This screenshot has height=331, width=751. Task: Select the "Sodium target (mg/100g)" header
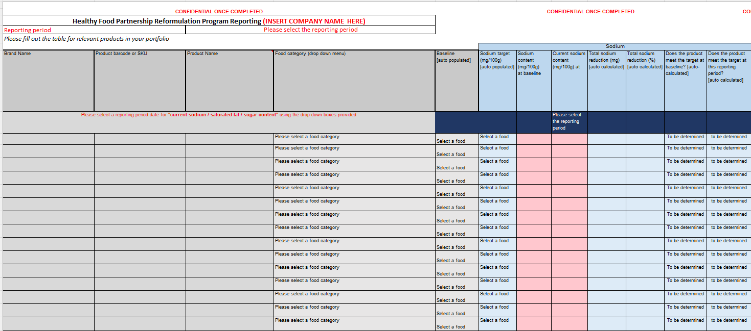[497, 81]
